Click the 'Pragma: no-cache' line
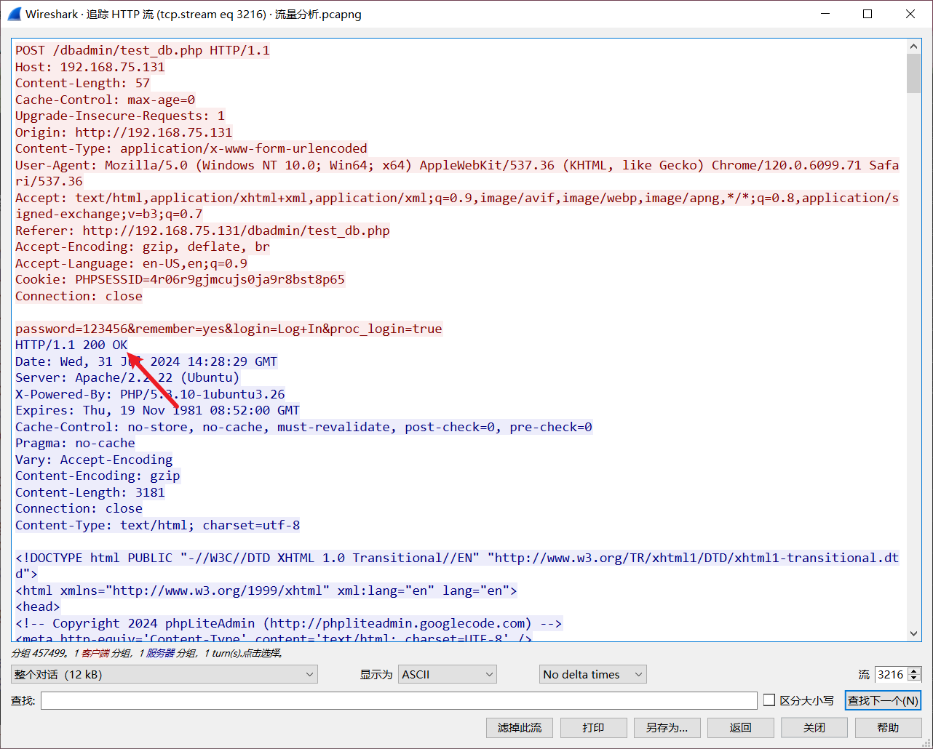Screen dimensions: 933x749 tap(75, 443)
